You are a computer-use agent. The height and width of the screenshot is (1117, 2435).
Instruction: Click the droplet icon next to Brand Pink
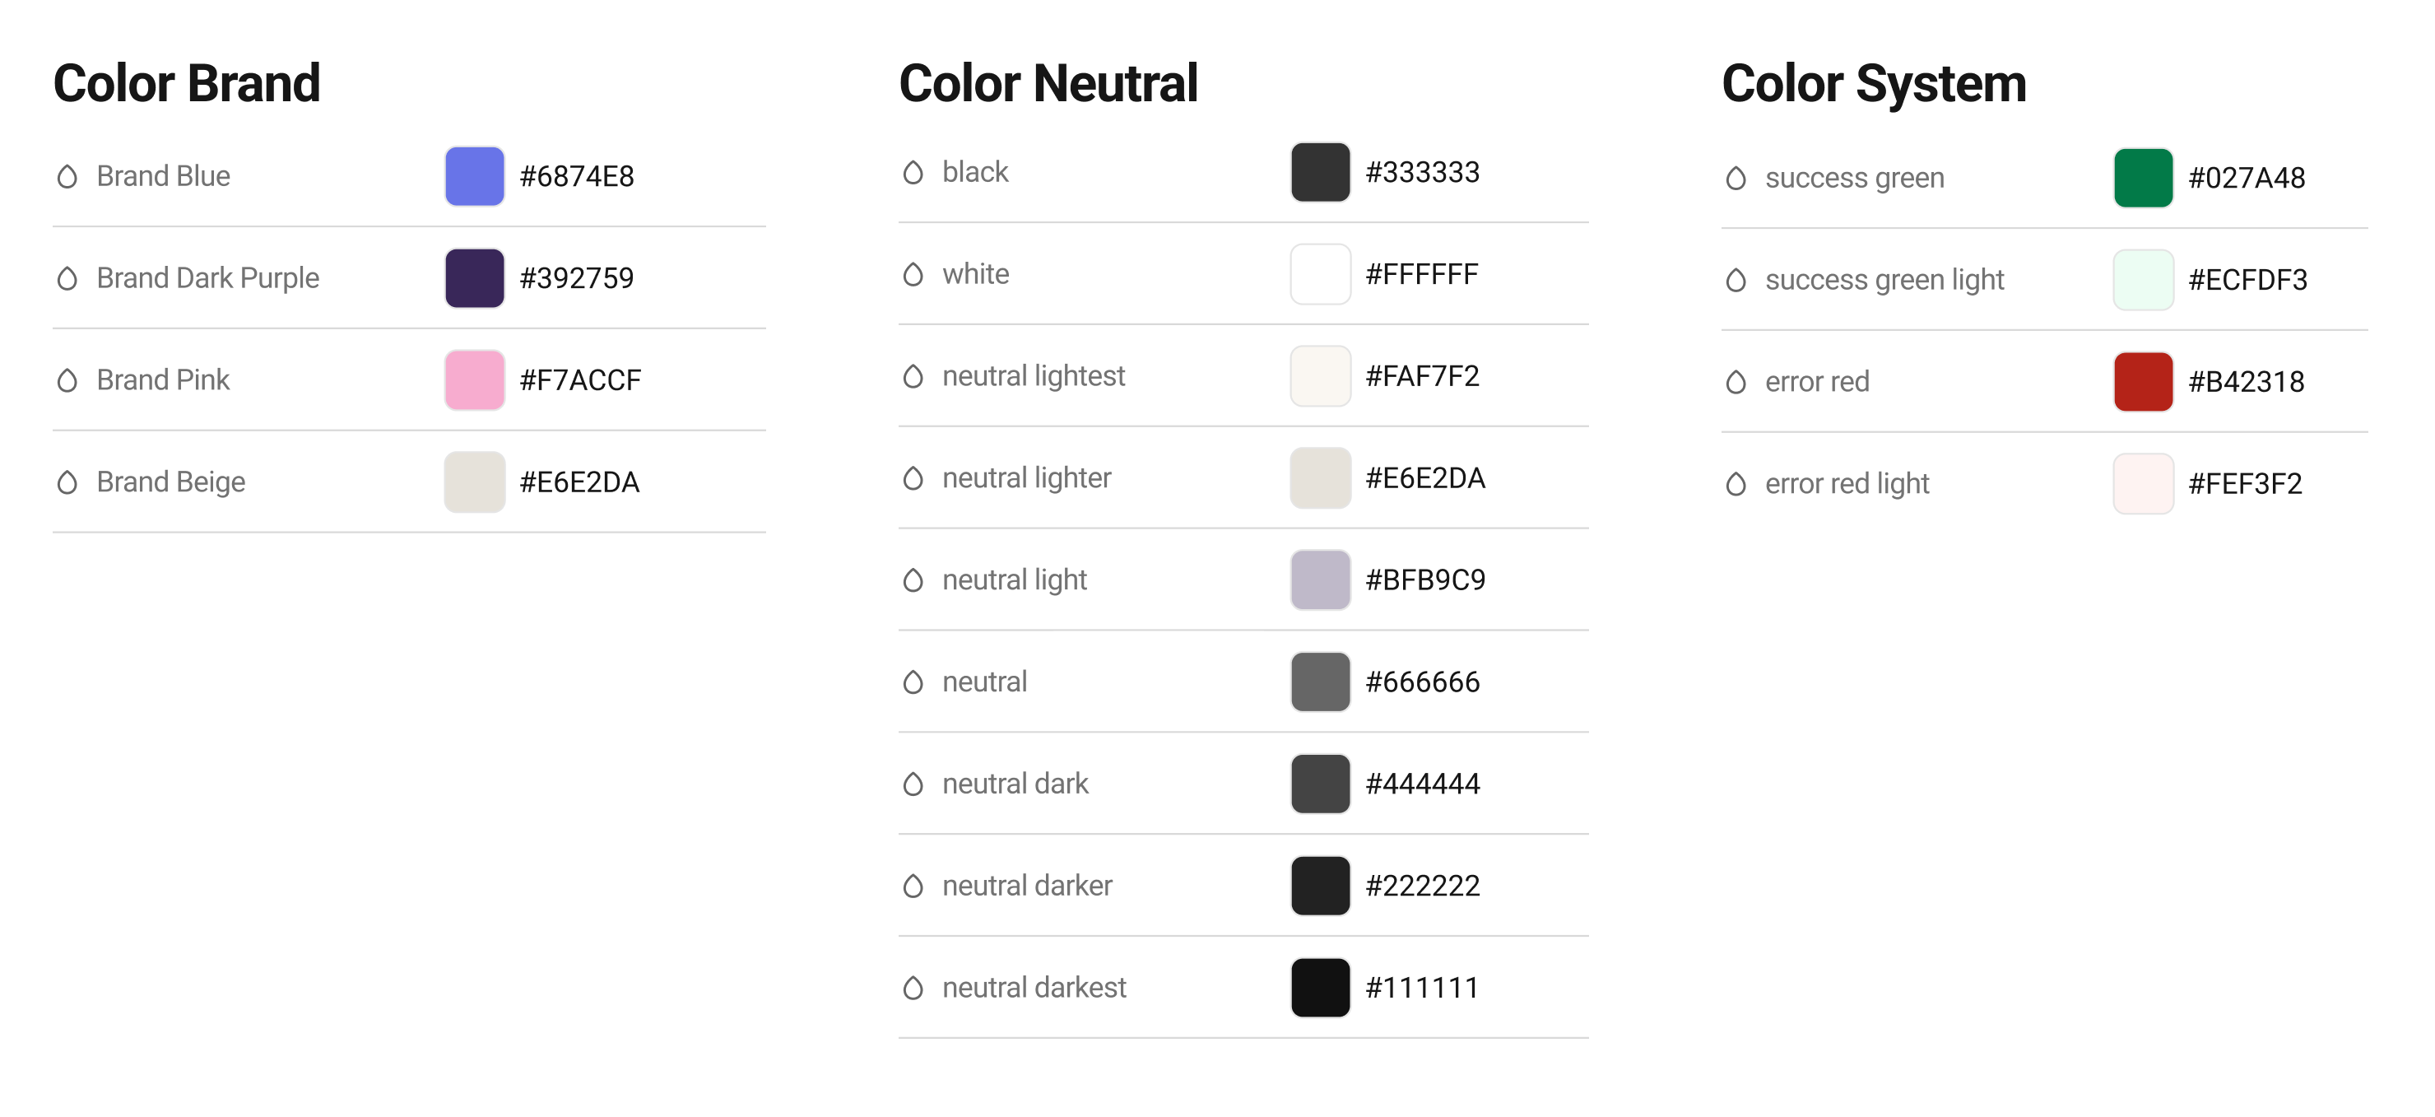click(x=67, y=380)
